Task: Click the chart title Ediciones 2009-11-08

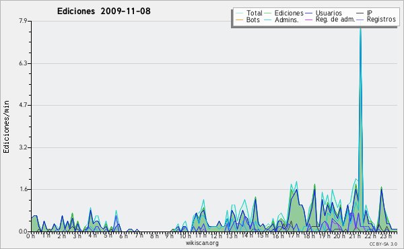Action: point(104,11)
